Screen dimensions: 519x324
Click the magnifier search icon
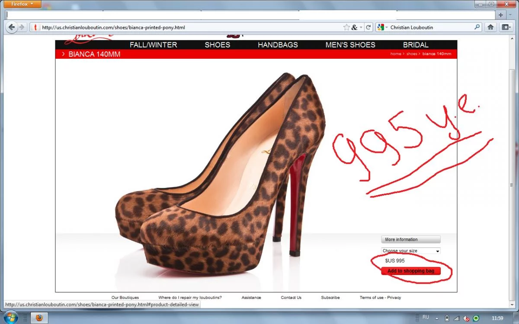pos(477,27)
